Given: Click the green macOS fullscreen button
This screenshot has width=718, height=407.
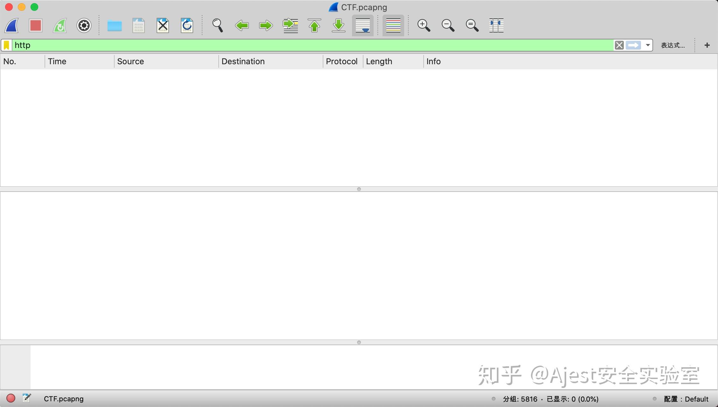Looking at the screenshot, I should click(34, 7).
